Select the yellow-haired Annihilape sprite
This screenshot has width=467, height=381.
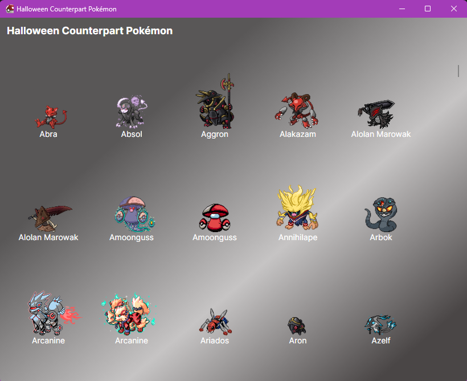click(x=297, y=208)
